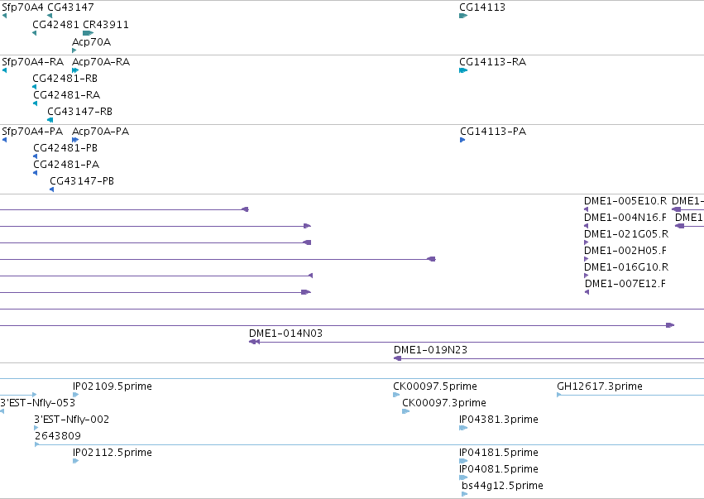The width and height of the screenshot is (704, 499).
Task: Select the CG43147-RB transcript arrow
Action: click(50, 120)
